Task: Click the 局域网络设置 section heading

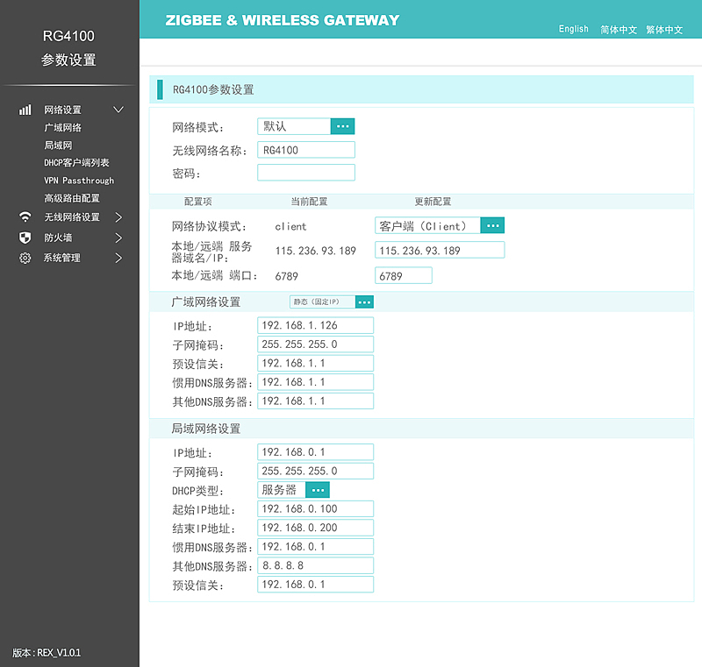Action: click(206, 429)
